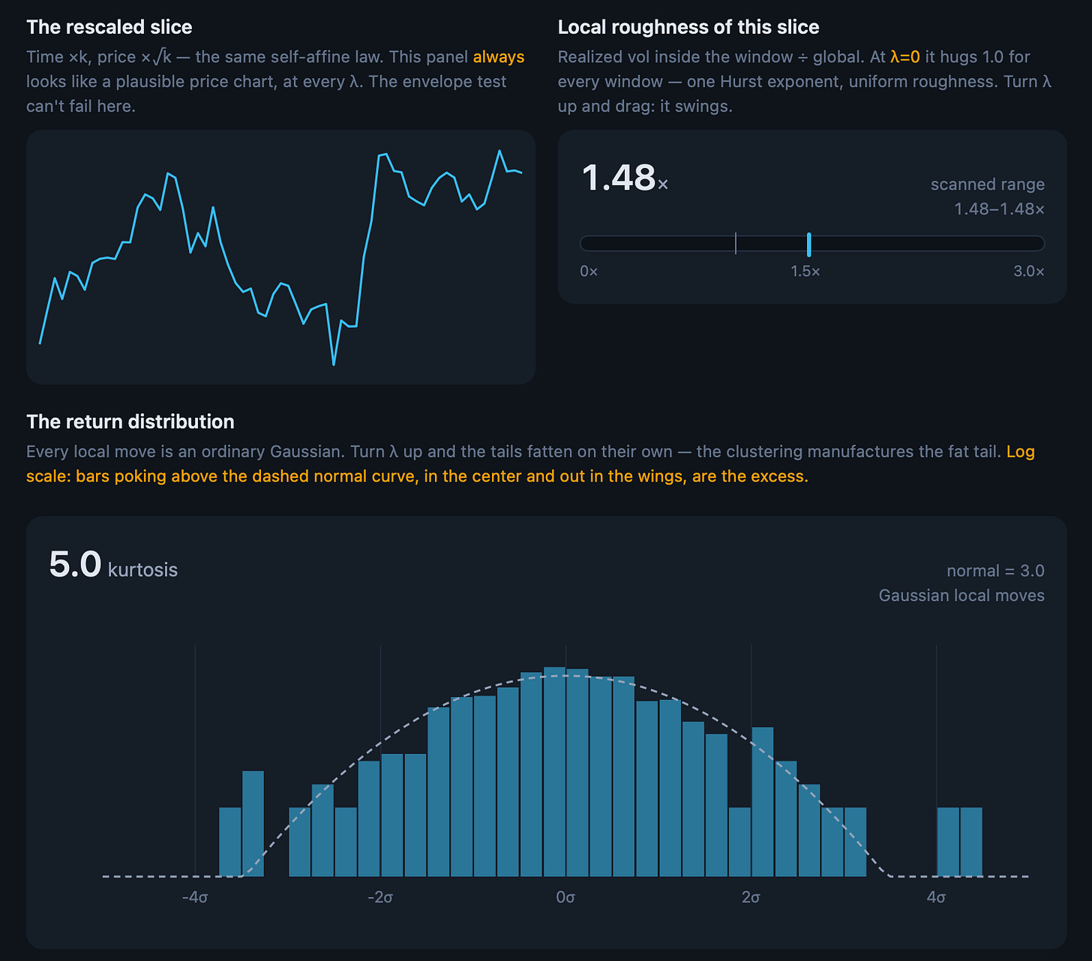Click the orange λ=0 text
1092x961 pixels.
905,57
